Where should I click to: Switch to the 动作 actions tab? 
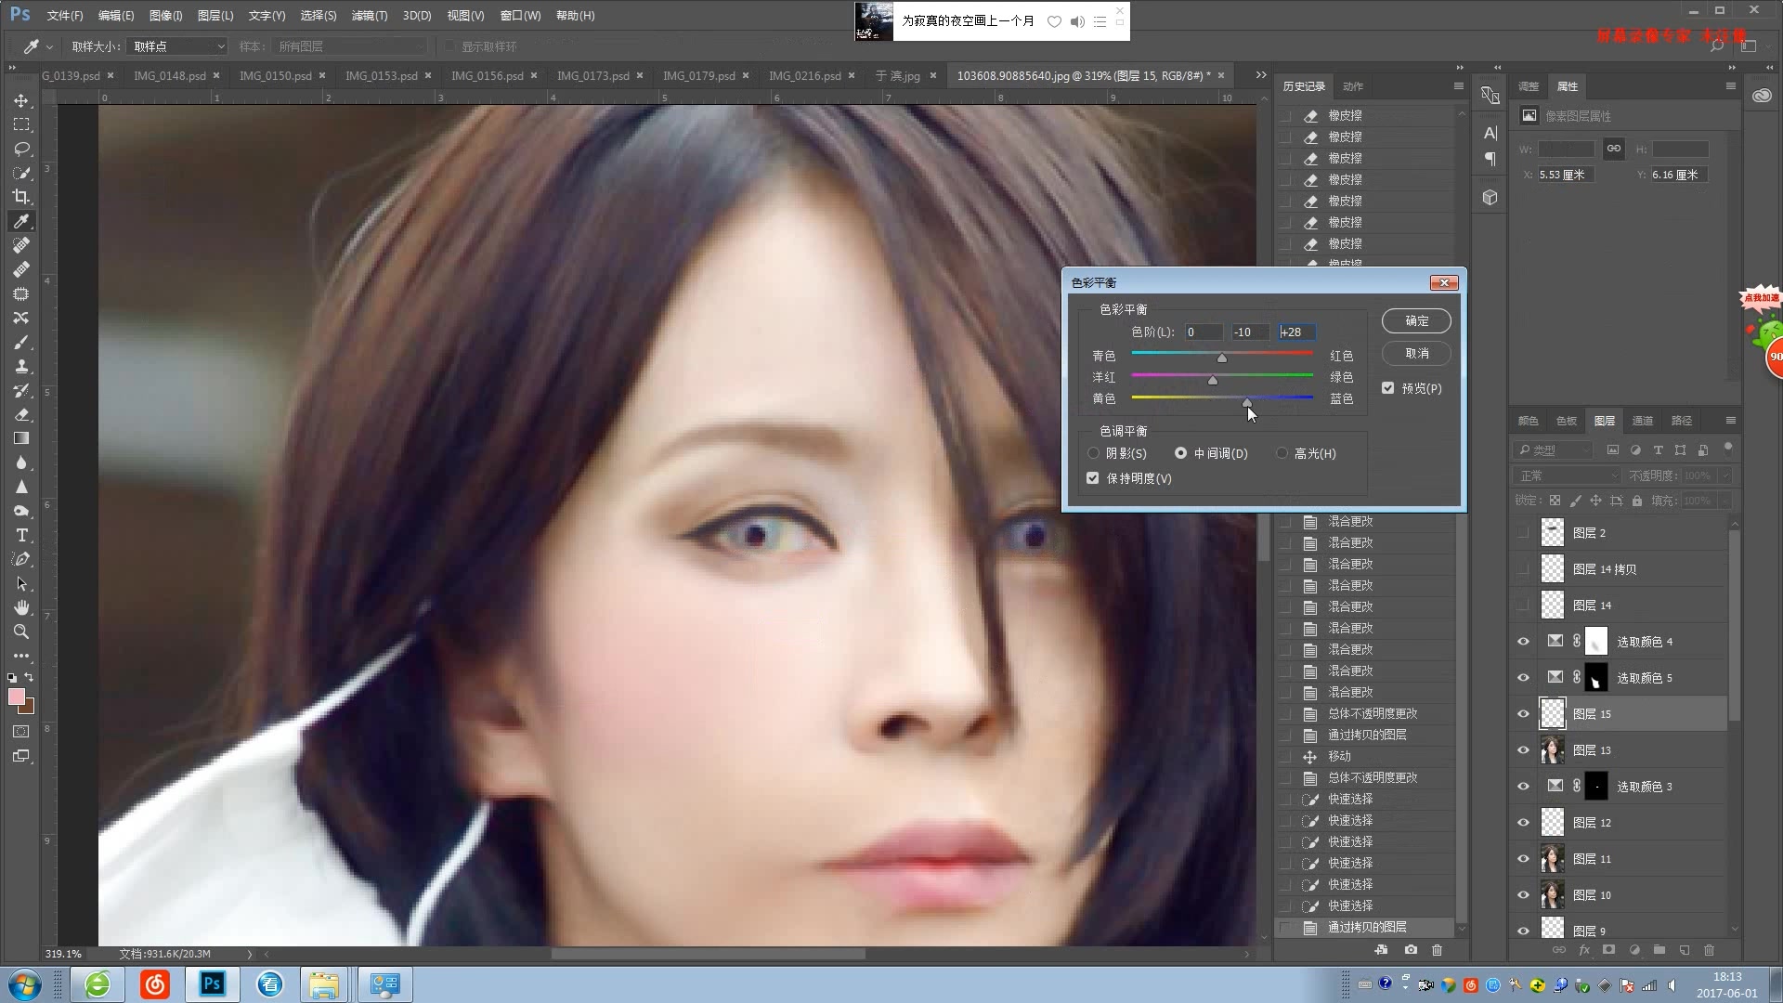(1353, 86)
